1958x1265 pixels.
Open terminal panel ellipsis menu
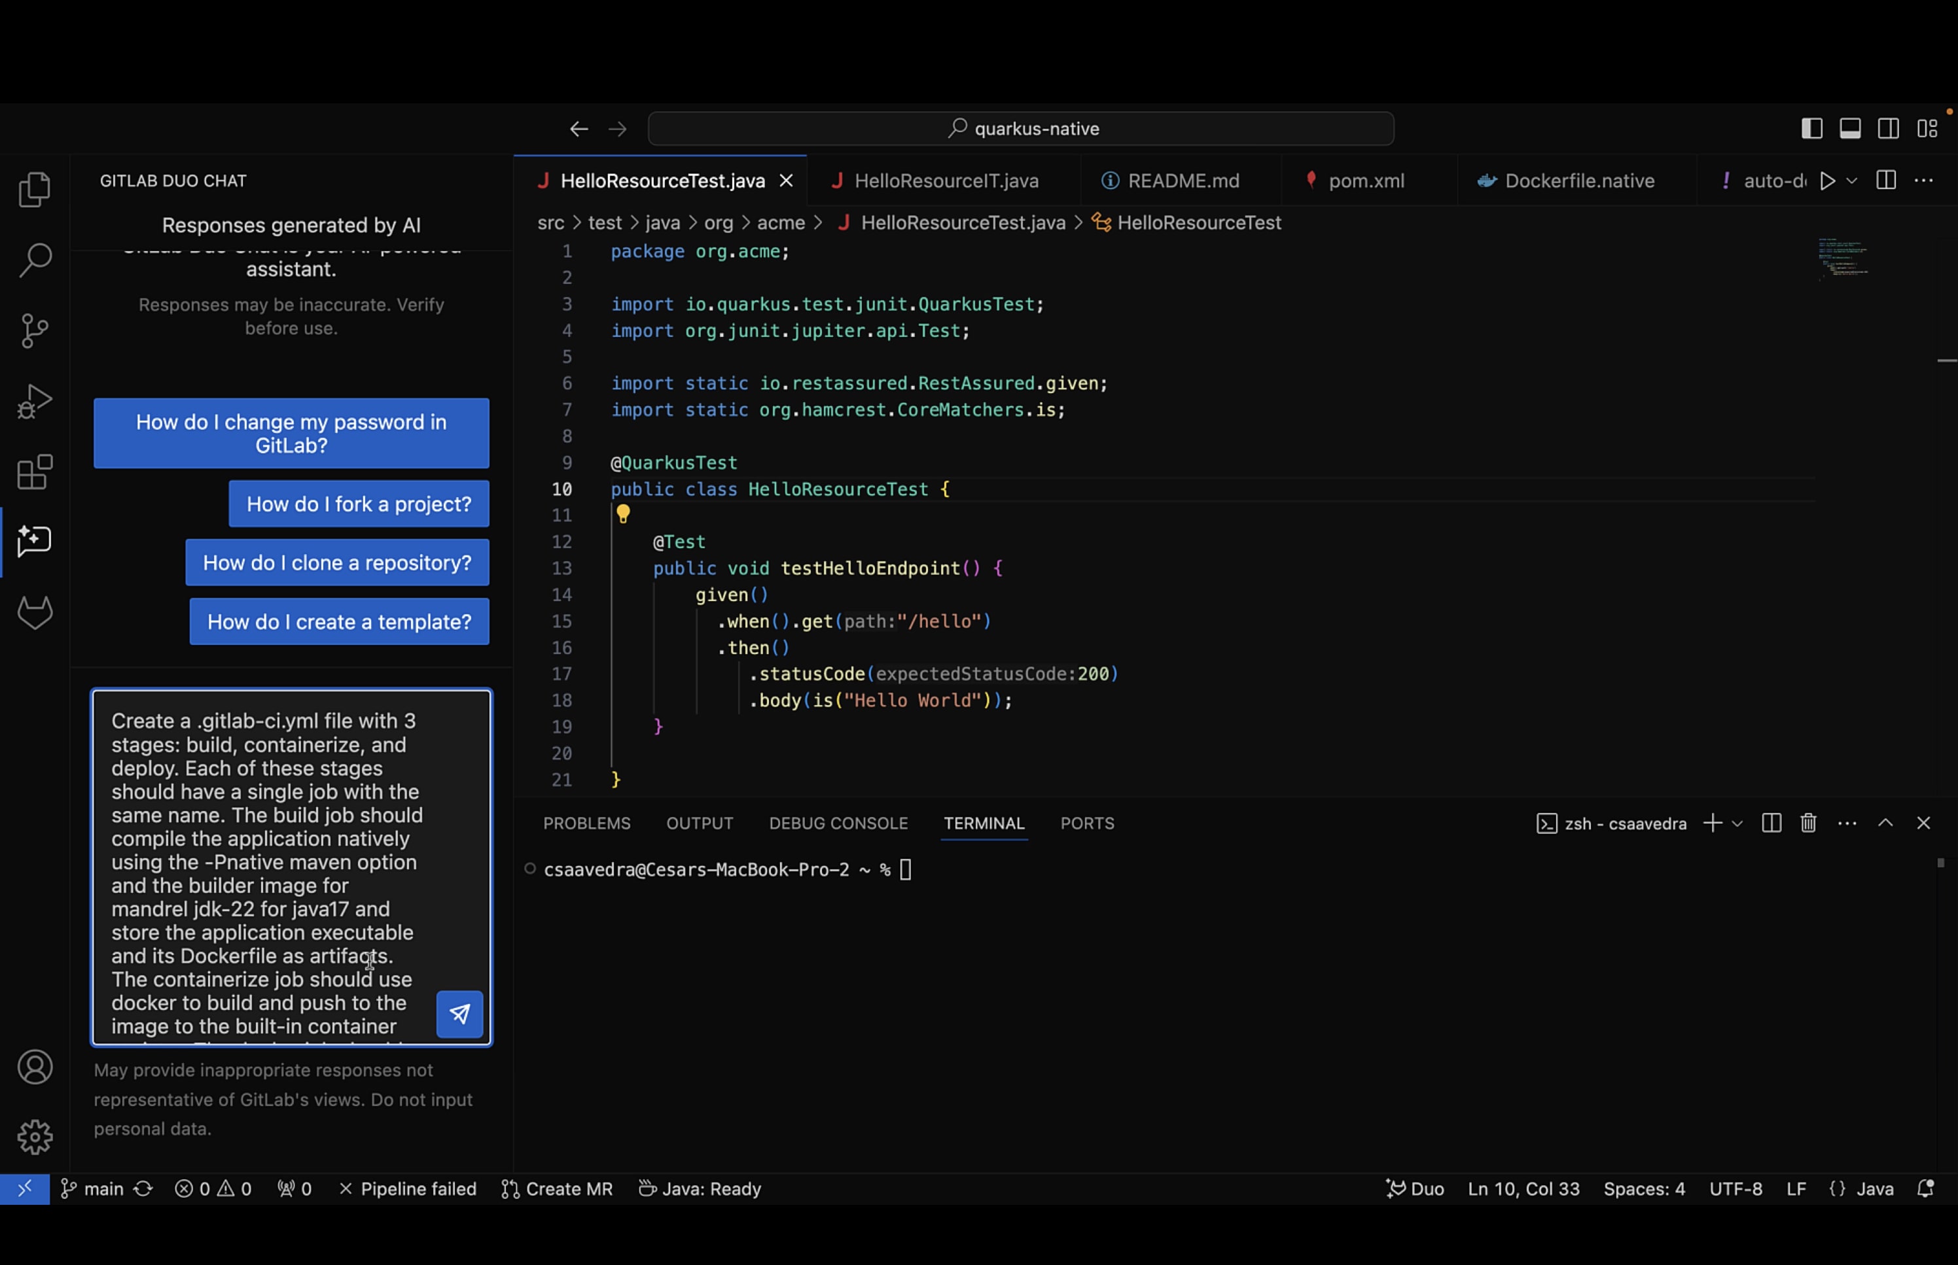coord(1847,823)
